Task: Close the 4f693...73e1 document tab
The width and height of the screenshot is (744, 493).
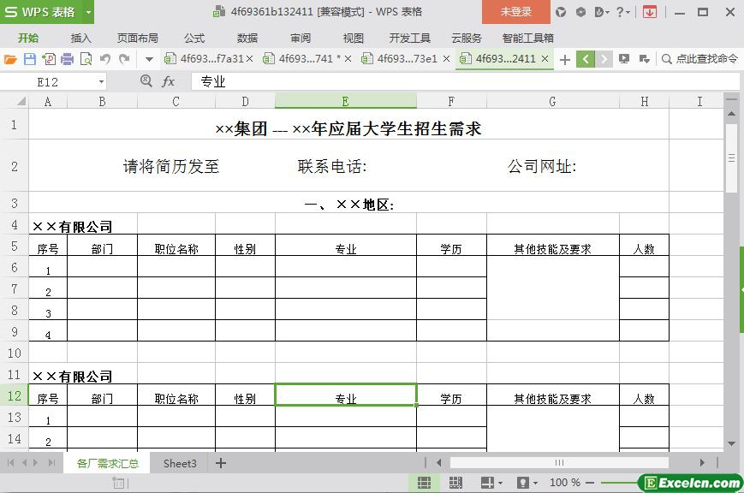Action: [447, 59]
